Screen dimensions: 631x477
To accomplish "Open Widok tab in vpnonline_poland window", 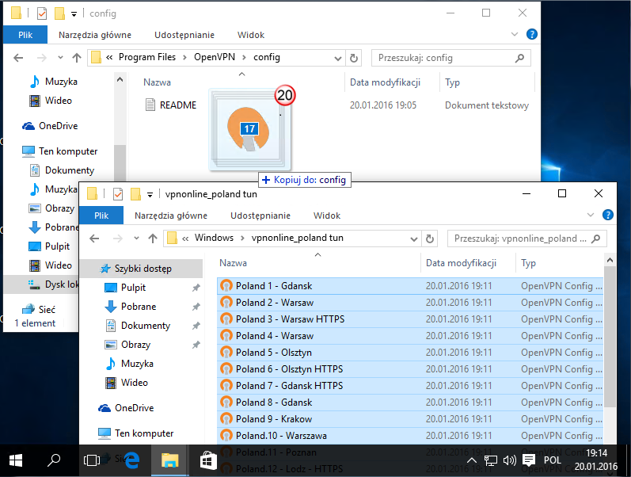I will pyautogui.click(x=327, y=216).
